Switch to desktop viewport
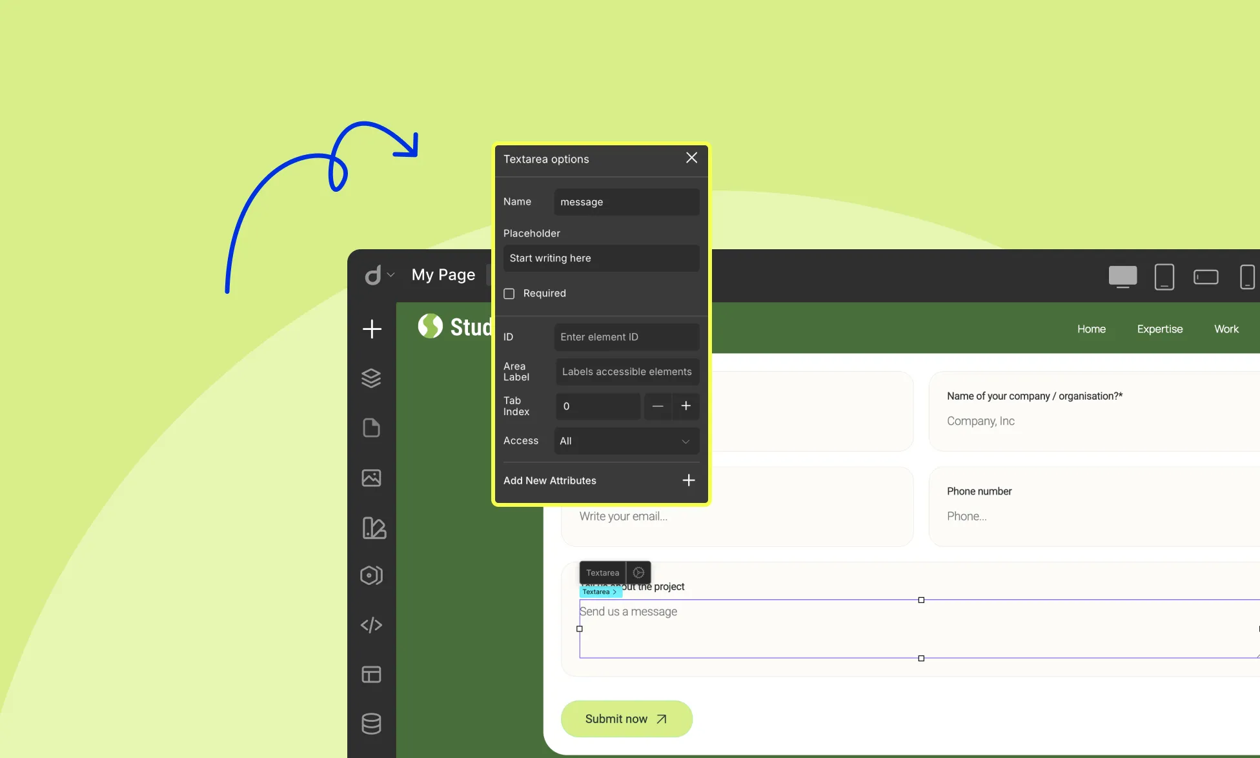The width and height of the screenshot is (1260, 758). click(x=1123, y=276)
